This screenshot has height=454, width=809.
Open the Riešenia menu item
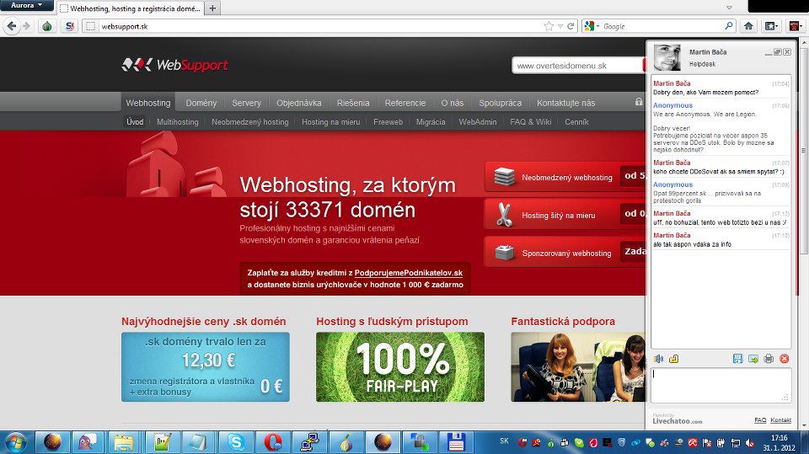[x=353, y=103]
